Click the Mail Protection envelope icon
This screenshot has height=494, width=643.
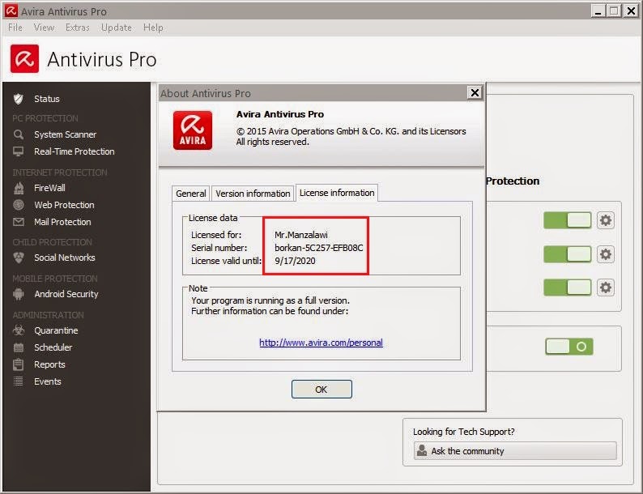(x=19, y=222)
